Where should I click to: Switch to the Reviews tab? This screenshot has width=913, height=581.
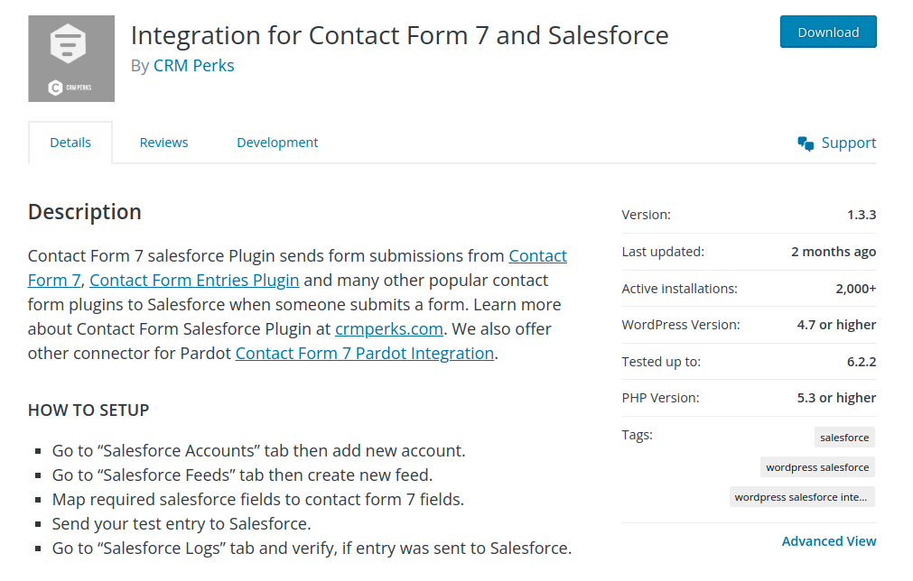[x=163, y=142]
